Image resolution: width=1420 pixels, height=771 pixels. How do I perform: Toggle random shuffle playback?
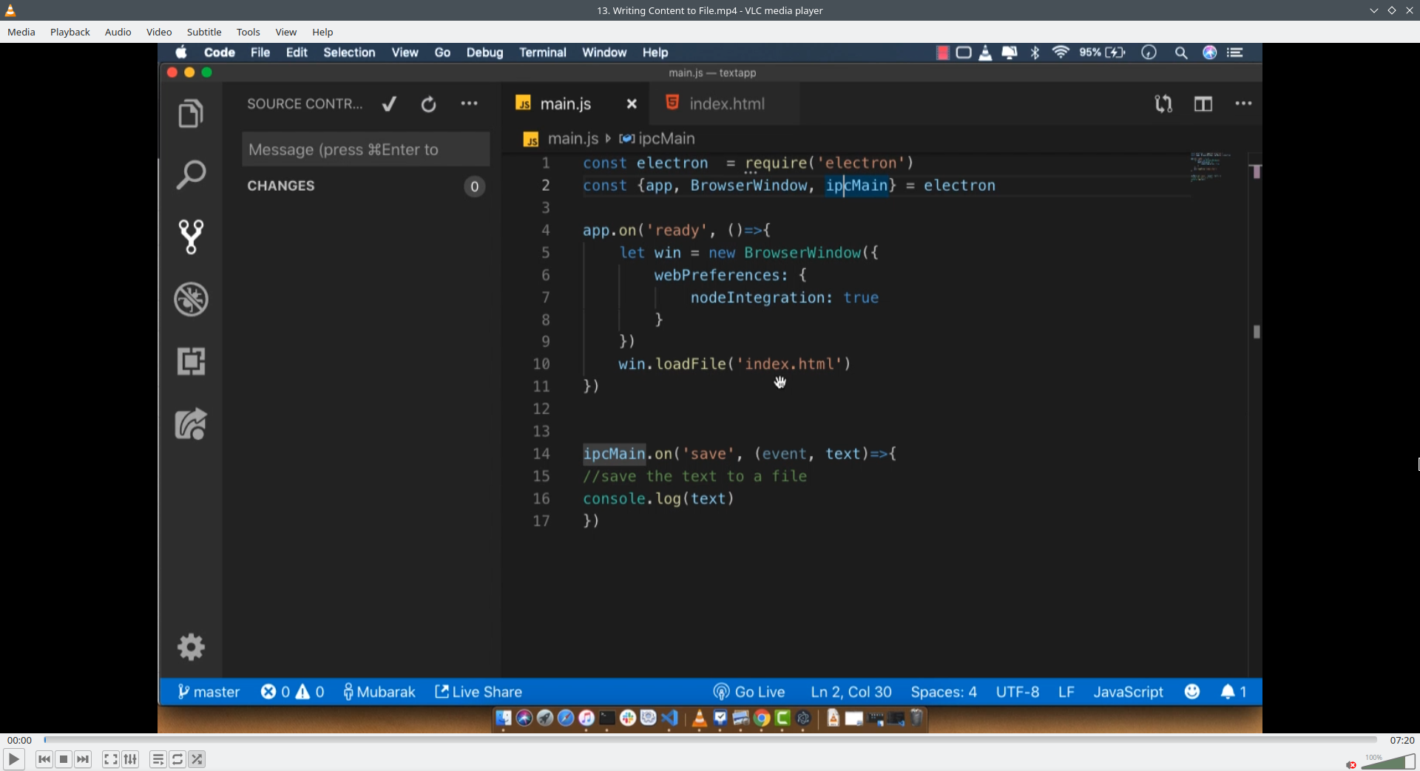click(197, 759)
